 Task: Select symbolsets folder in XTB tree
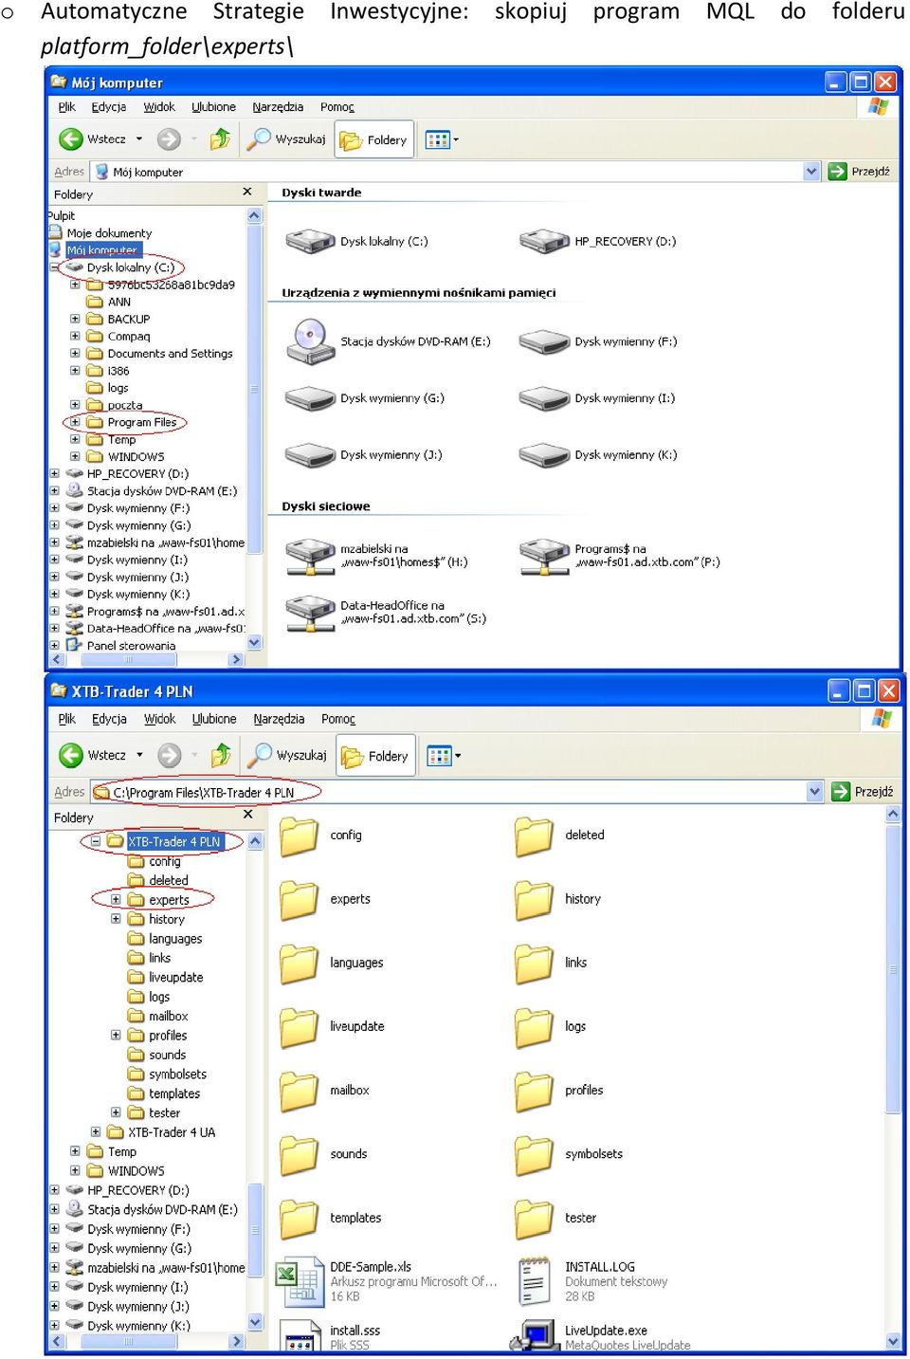[177, 1074]
